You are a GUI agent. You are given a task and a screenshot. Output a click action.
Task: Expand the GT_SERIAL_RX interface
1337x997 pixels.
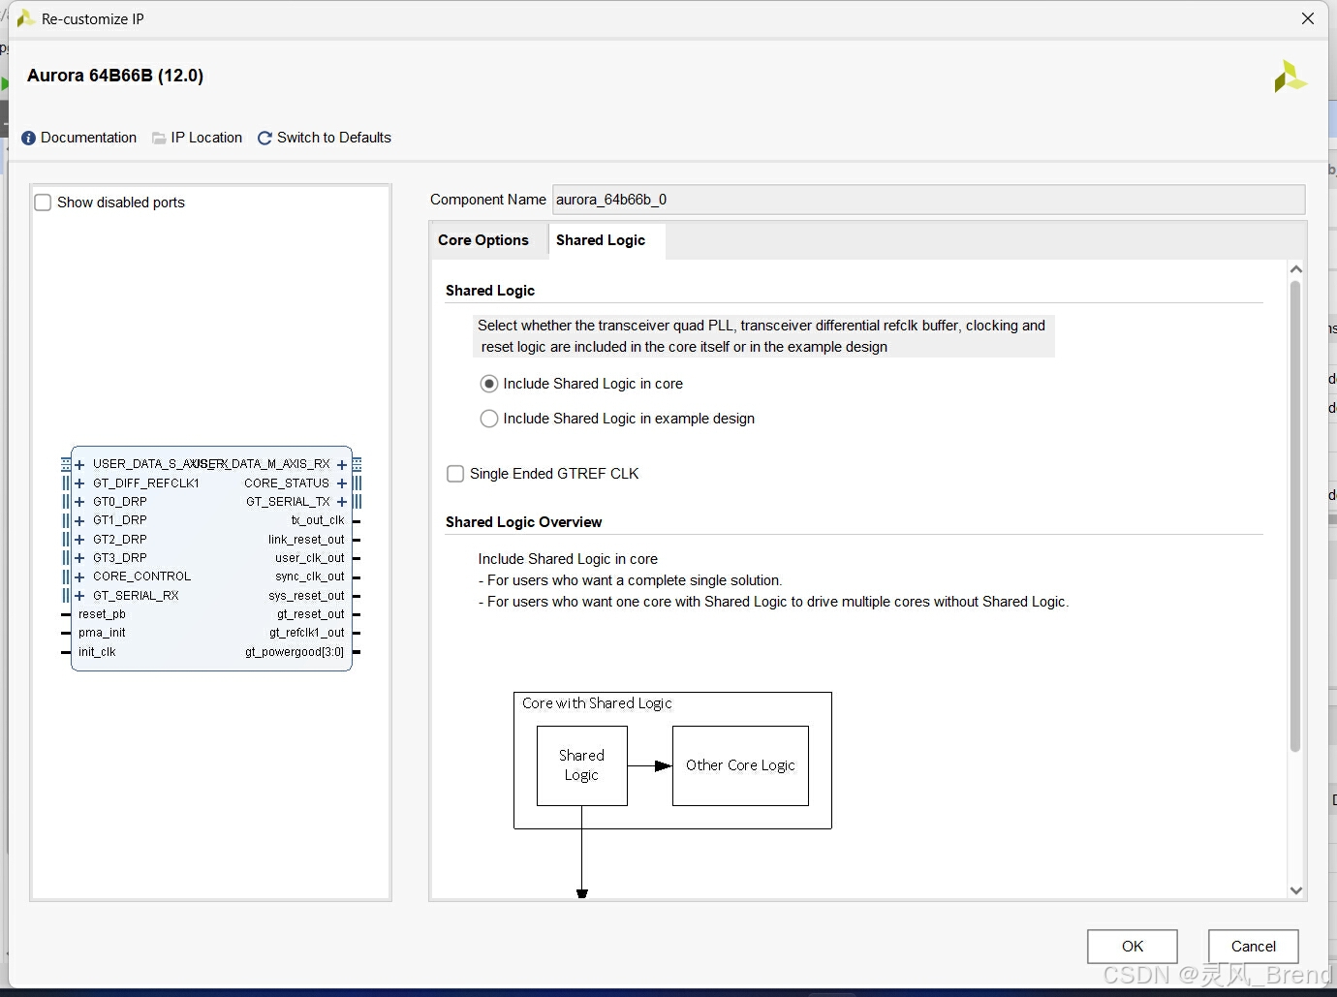tap(79, 596)
